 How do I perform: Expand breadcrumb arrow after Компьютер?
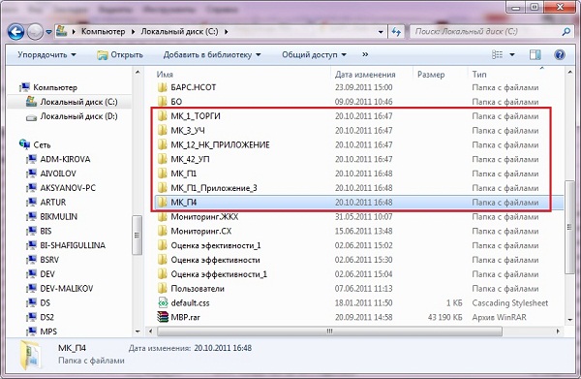133,32
